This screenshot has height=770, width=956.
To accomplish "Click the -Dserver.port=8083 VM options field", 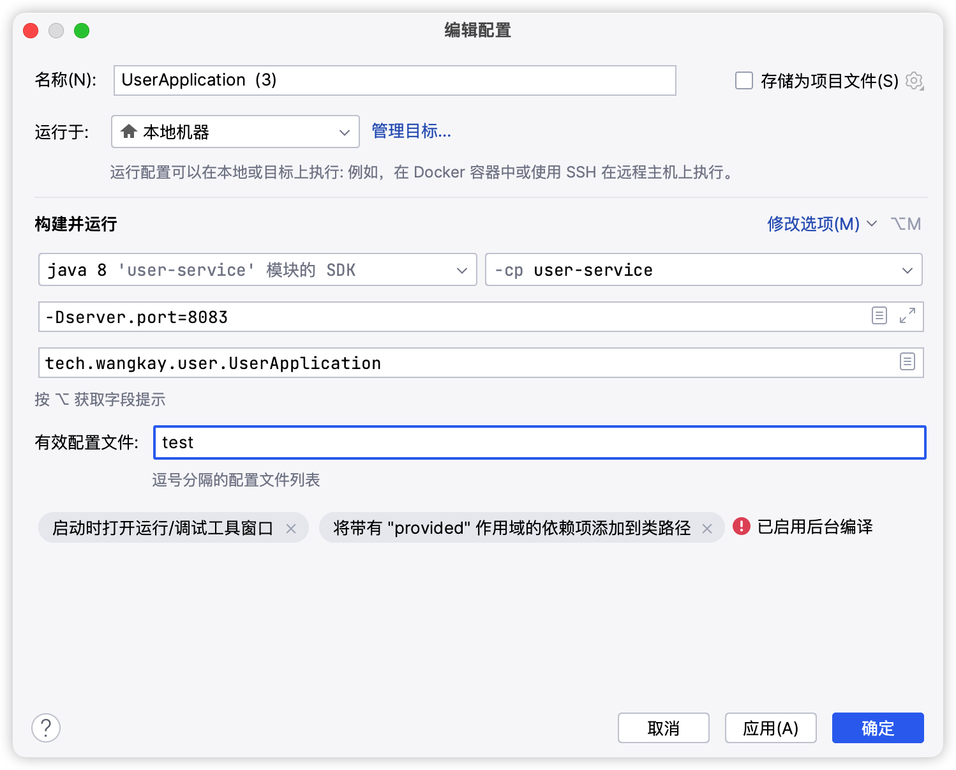I will 481,317.
